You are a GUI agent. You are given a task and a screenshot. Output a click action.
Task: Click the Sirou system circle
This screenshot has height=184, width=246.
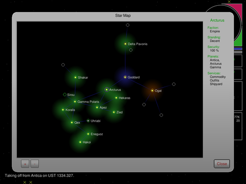64,94
